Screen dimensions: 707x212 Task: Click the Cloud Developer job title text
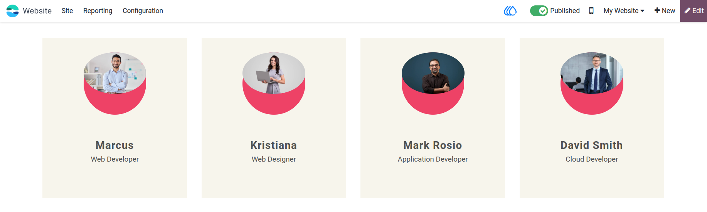592,159
